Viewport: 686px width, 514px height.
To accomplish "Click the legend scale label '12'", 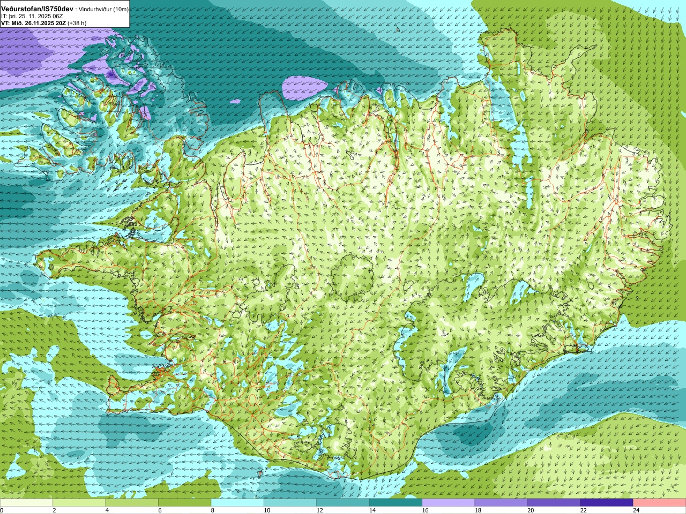I will pyautogui.click(x=319, y=510).
